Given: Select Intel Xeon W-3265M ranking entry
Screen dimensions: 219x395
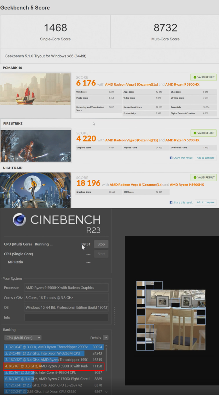Looking at the screenshot, I should (54, 353).
